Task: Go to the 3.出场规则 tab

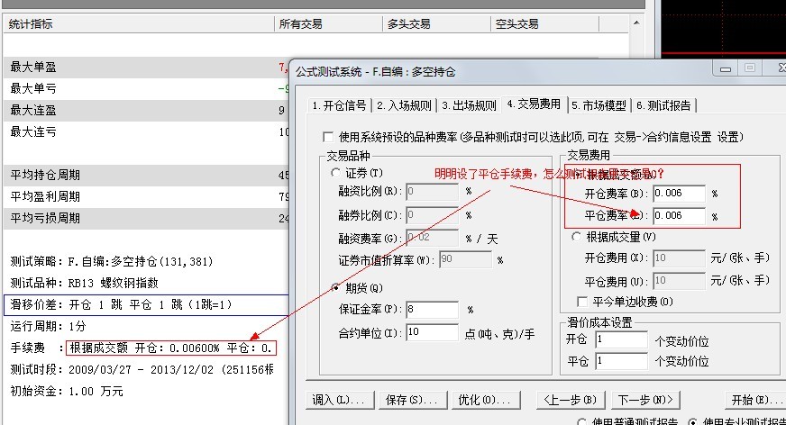Action: click(470, 105)
